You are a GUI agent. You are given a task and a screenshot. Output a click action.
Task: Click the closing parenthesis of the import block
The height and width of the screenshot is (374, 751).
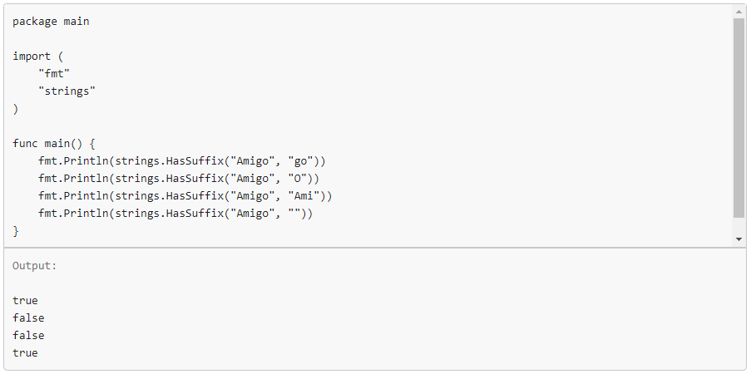tap(16, 108)
